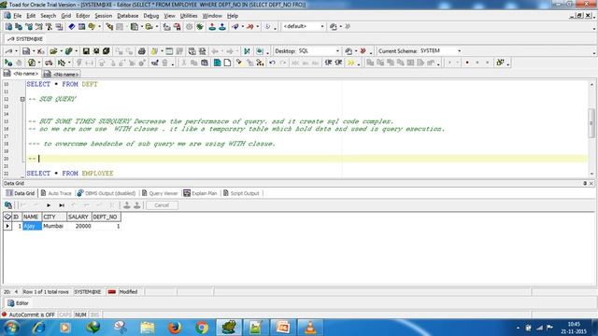Click the red dot breakpoint icon

click(467, 63)
